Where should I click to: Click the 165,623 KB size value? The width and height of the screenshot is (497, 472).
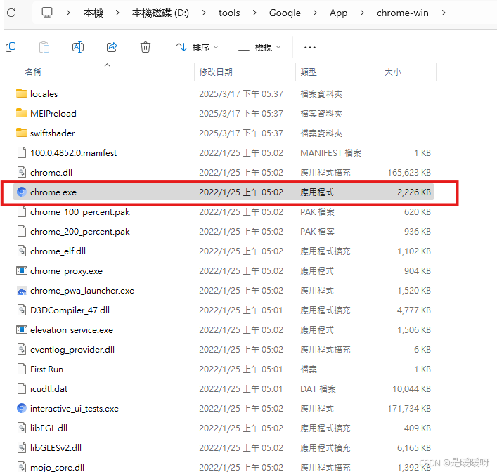point(409,173)
